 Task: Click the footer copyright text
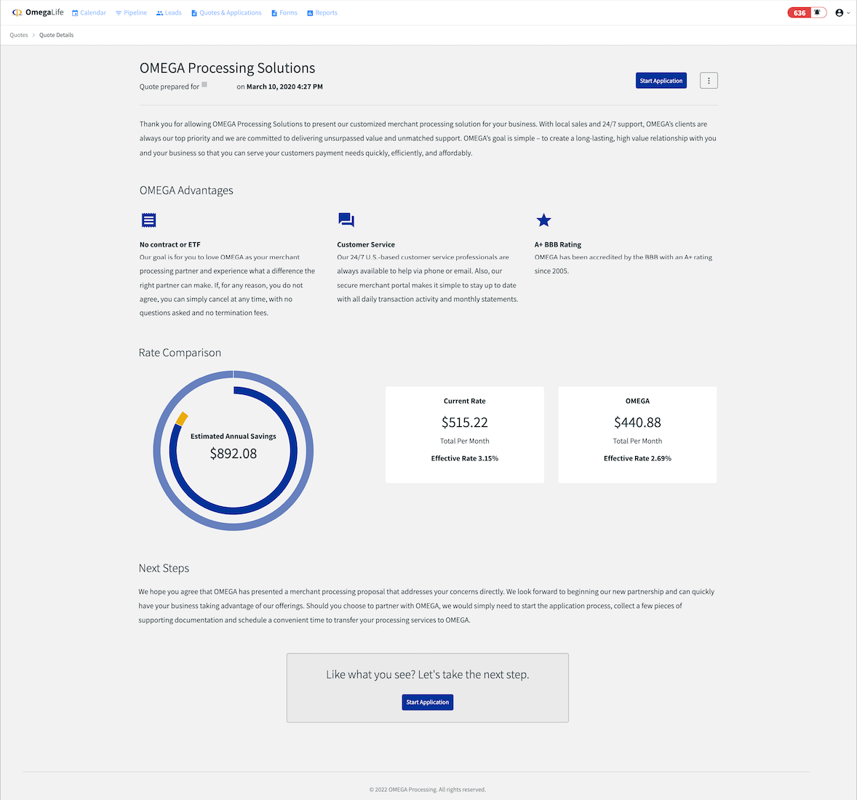[427, 790]
